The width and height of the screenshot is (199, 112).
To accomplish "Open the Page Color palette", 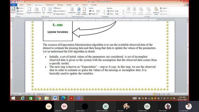I will coord(79,11).
